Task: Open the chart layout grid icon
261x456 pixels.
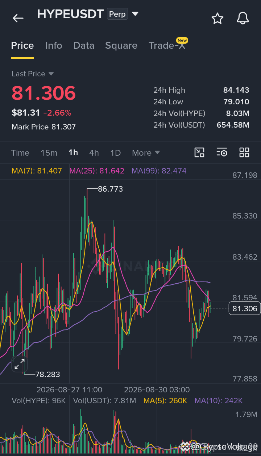Action: point(244,152)
